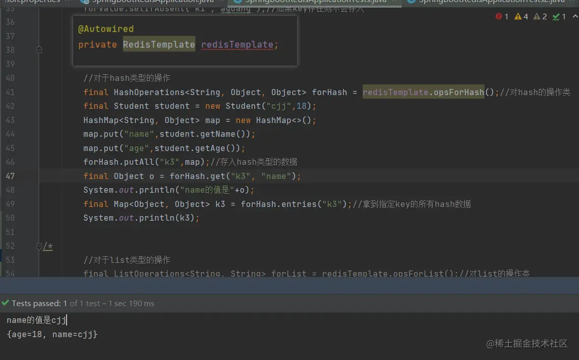Click the comment '//存入hash类型的数据'

253,162
